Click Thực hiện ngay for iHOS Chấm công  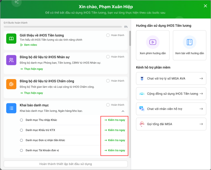pyautogui.click(x=32, y=93)
